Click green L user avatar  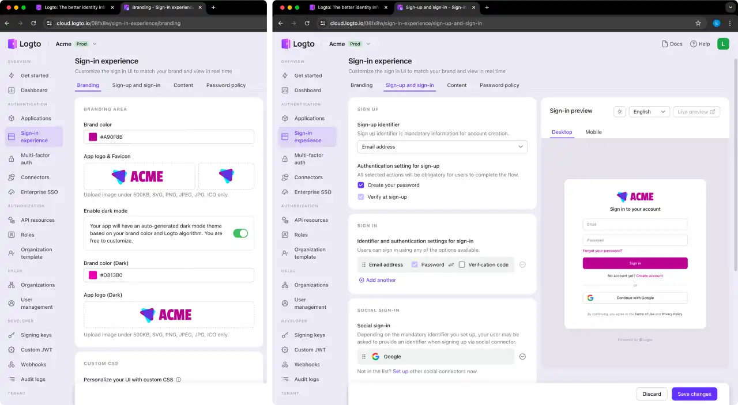(723, 44)
